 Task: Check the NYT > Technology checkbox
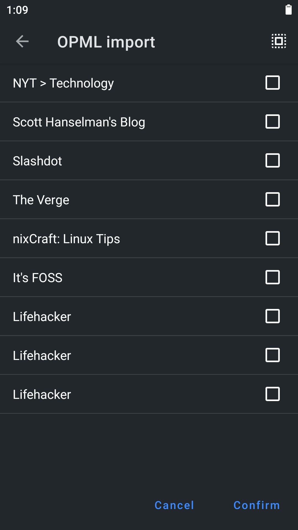pyautogui.click(x=272, y=82)
